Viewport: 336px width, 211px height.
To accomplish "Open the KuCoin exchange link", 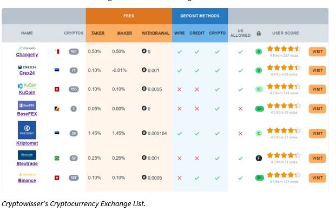I will pyautogui.click(x=27, y=93).
